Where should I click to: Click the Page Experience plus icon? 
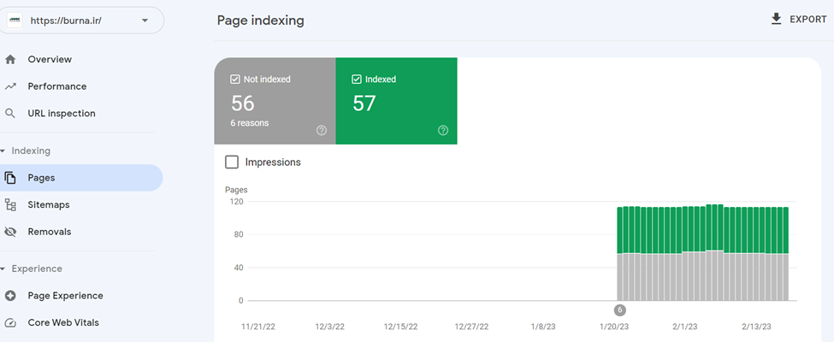coord(10,296)
